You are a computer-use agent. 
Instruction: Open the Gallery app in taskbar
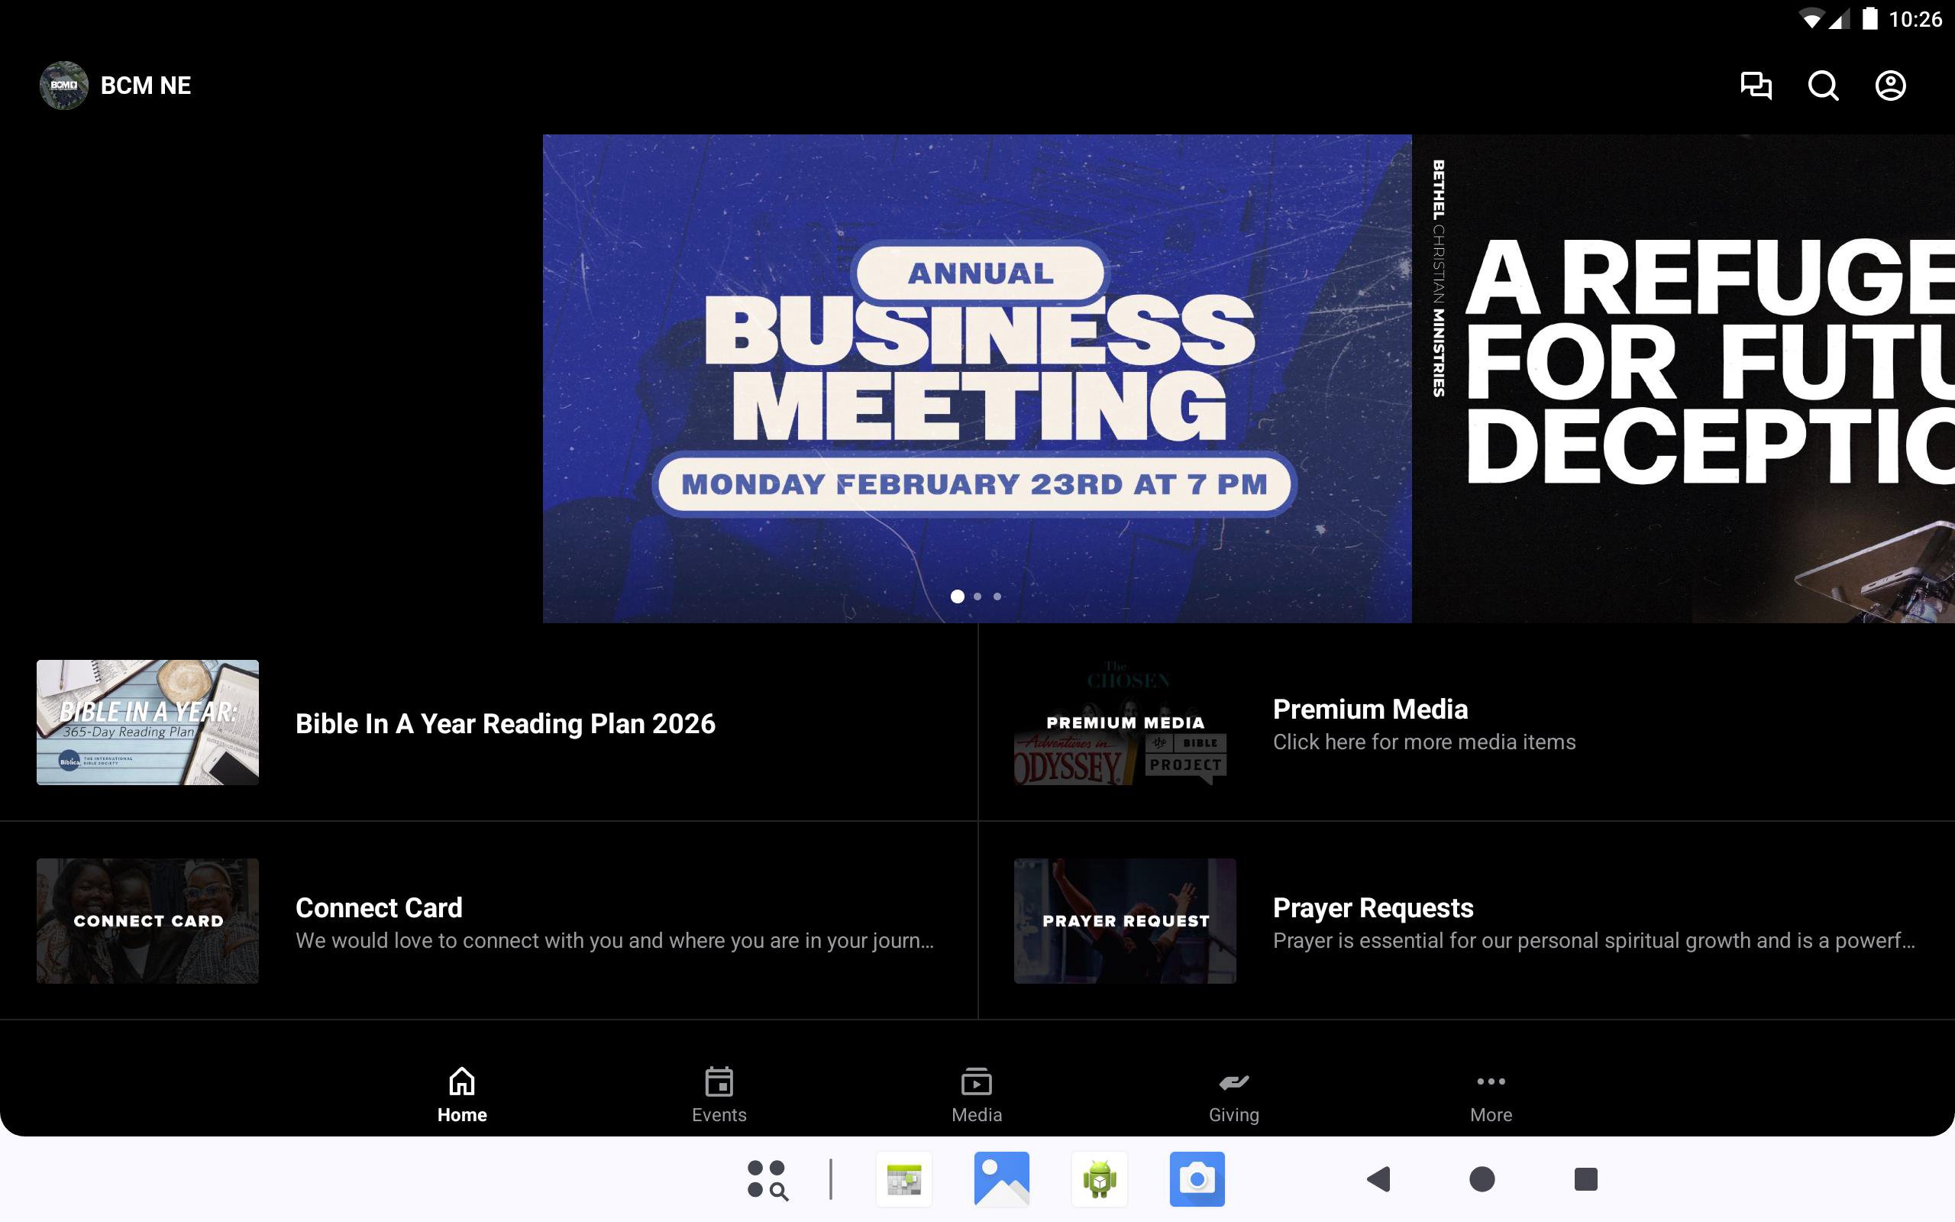[1001, 1179]
